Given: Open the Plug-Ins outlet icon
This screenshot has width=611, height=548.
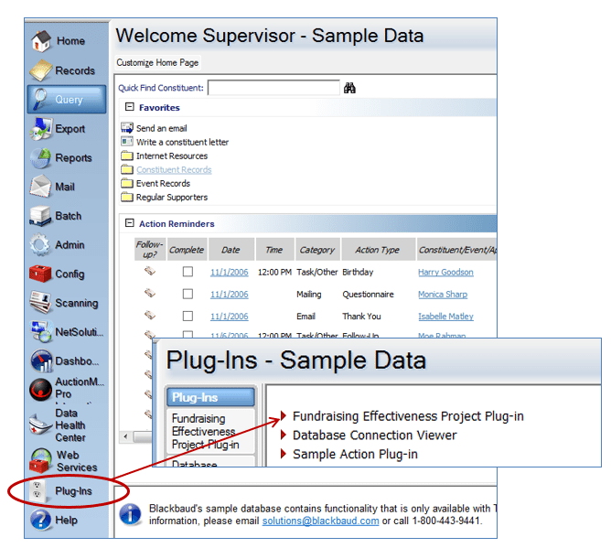Looking at the screenshot, I should (38, 490).
